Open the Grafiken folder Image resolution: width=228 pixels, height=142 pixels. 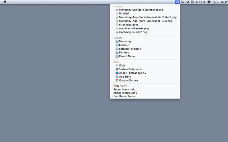coord(145,45)
